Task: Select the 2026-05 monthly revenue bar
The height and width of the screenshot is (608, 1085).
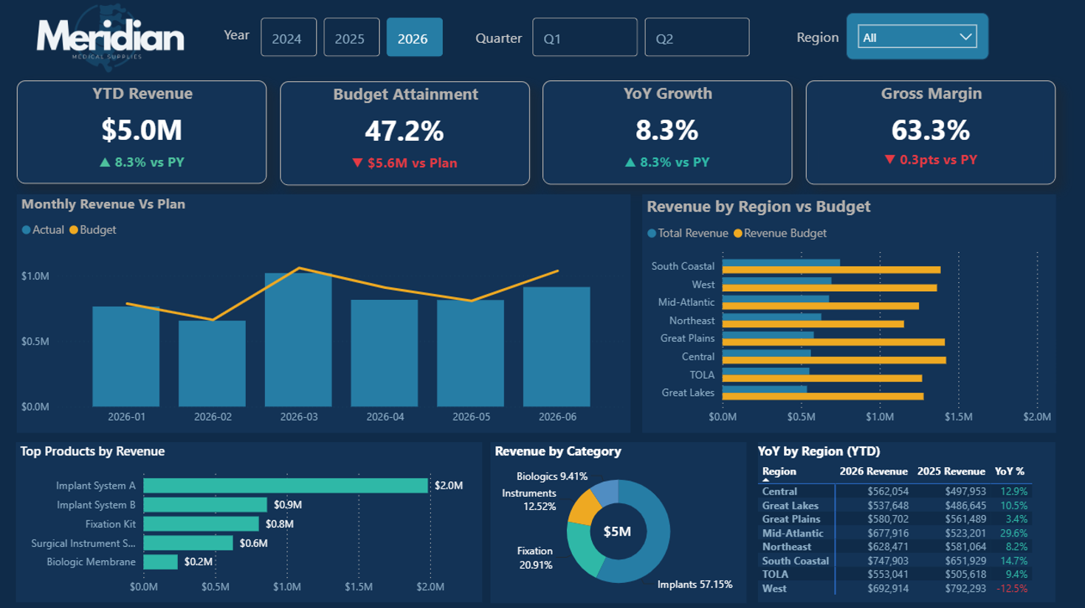Action: 471,353
